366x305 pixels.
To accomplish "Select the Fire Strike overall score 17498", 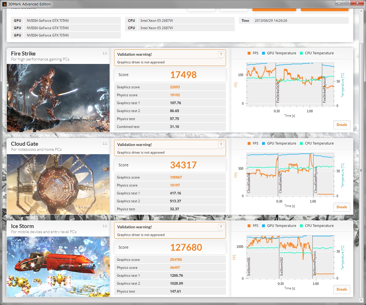I will tap(183, 75).
